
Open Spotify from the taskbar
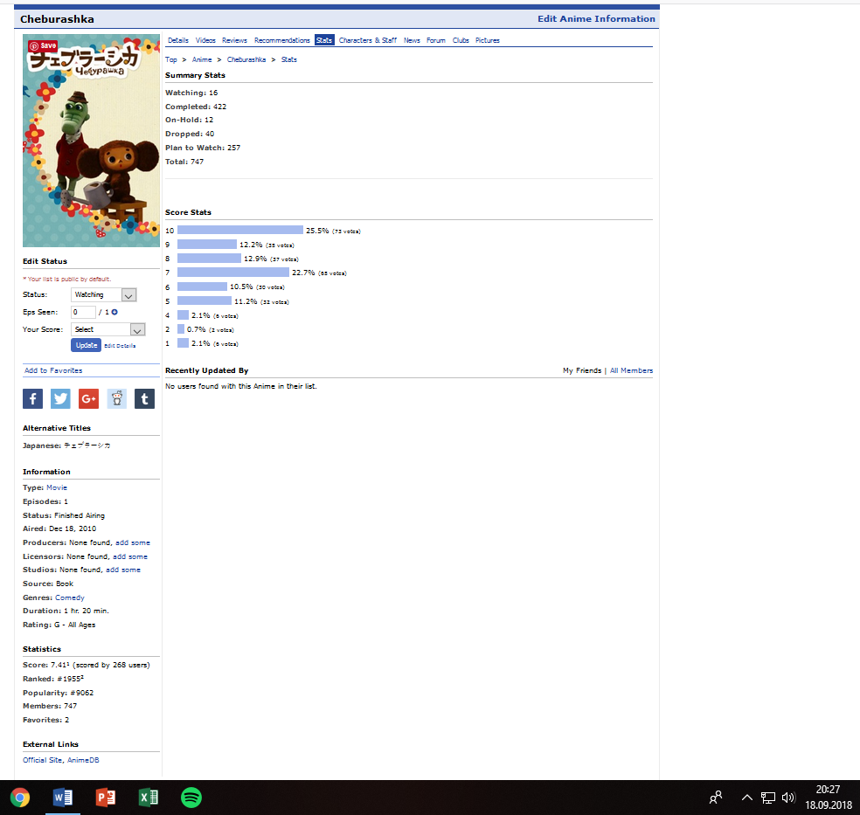191,798
